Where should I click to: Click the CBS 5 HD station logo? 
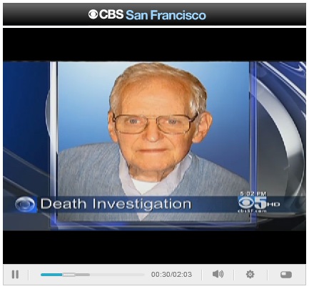pyautogui.click(x=259, y=203)
